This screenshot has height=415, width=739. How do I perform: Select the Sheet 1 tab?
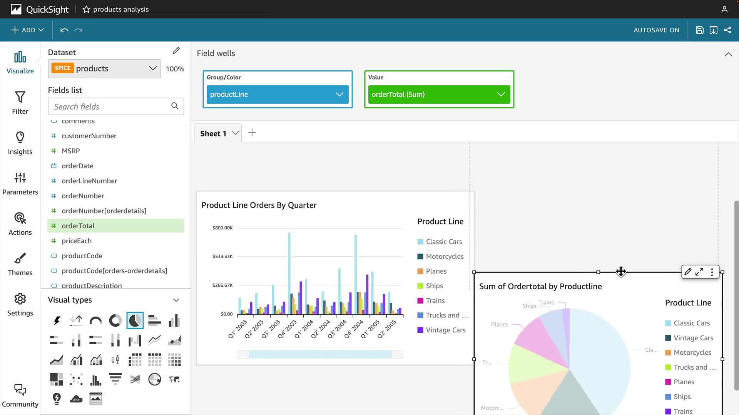(x=213, y=133)
